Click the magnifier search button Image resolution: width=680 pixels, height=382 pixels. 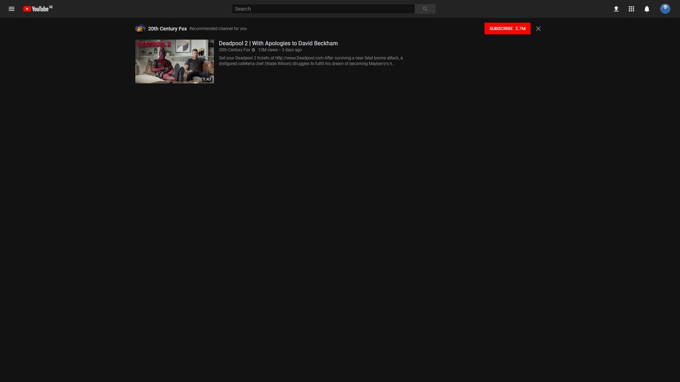425,9
